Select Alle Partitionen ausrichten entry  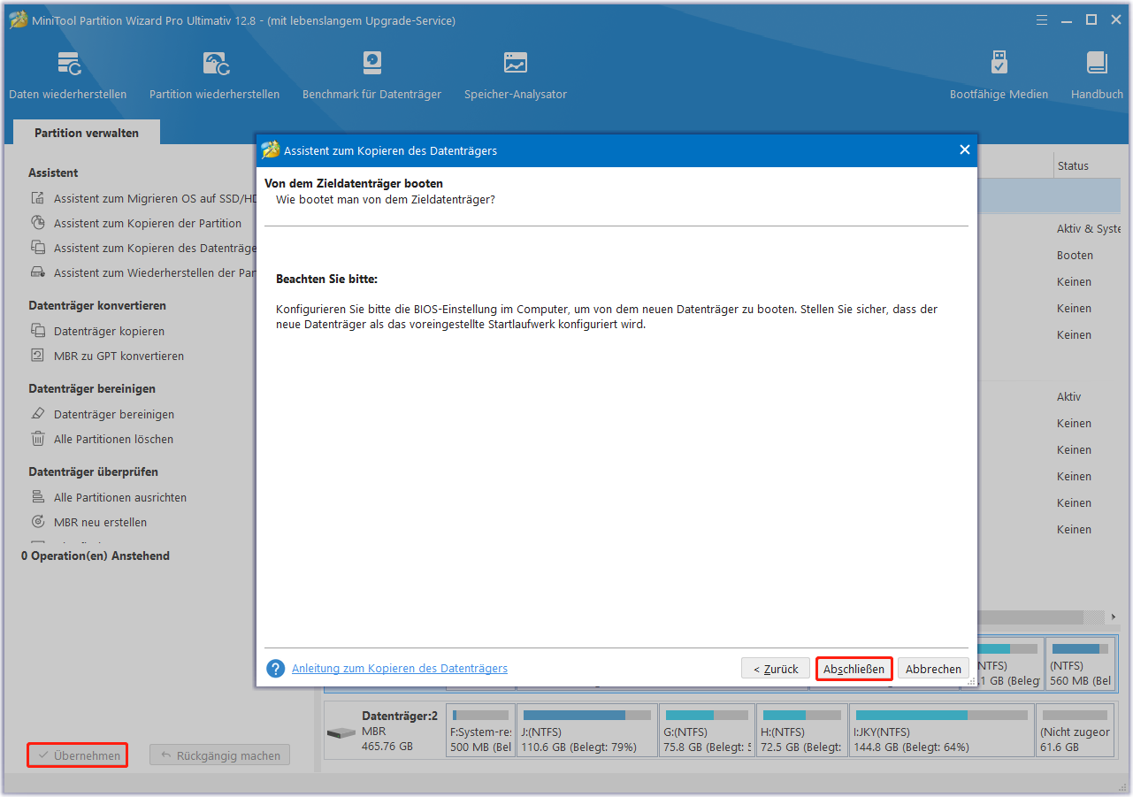click(120, 498)
